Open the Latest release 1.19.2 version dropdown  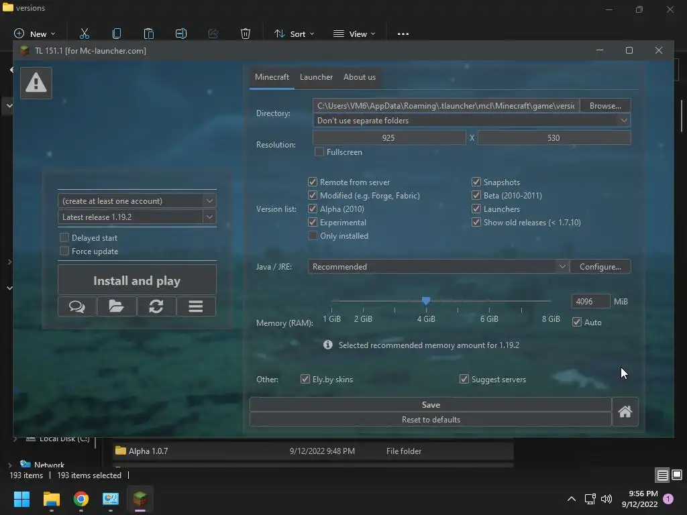tap(137, 217)
